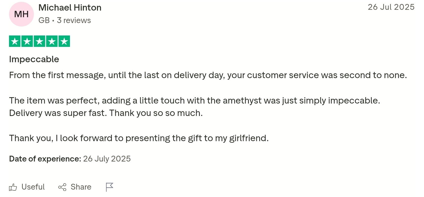Click the paragraph about customer service

point(208,75)
